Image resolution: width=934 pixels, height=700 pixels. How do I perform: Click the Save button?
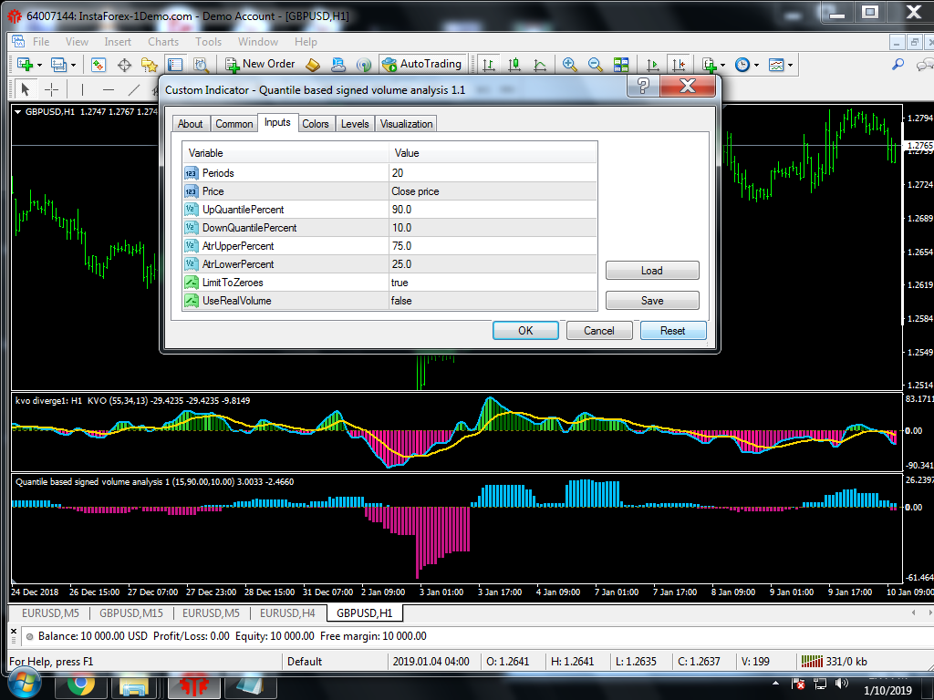coord(652,301)
